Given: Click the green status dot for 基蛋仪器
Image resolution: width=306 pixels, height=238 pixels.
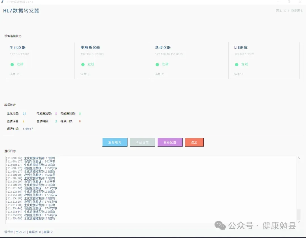Looking at the screenshot, I should 157,65.
